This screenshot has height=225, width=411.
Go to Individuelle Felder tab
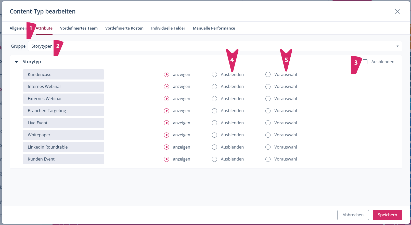(168, 28)
